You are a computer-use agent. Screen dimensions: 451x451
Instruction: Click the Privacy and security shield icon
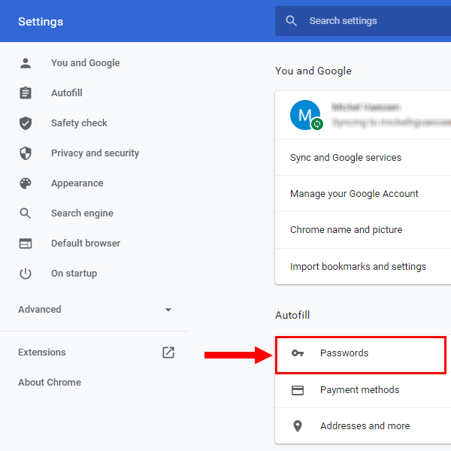(x=26, y=153)
